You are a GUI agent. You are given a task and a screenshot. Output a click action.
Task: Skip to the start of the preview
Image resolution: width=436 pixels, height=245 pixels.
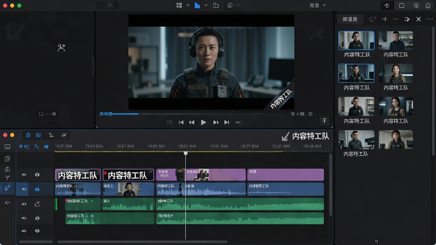point(181,122)
